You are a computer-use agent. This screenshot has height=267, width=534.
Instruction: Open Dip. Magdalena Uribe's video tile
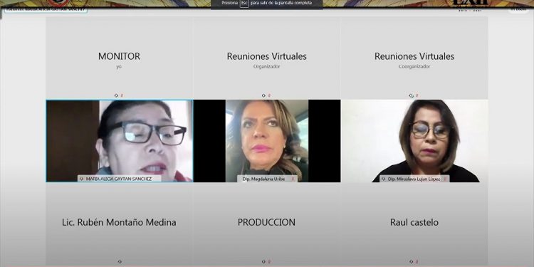(x=267, y=141)
